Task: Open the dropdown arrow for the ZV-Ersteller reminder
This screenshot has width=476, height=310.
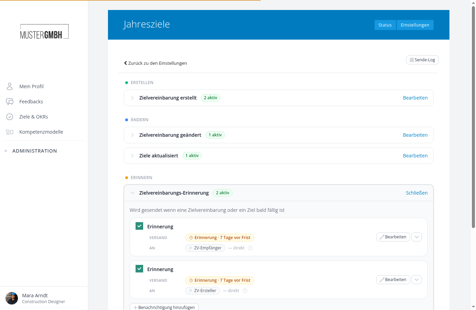Action: 417,280
